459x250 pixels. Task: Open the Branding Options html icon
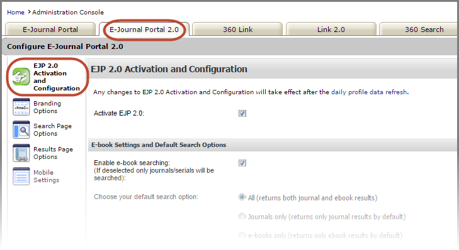tap(21, 107)
